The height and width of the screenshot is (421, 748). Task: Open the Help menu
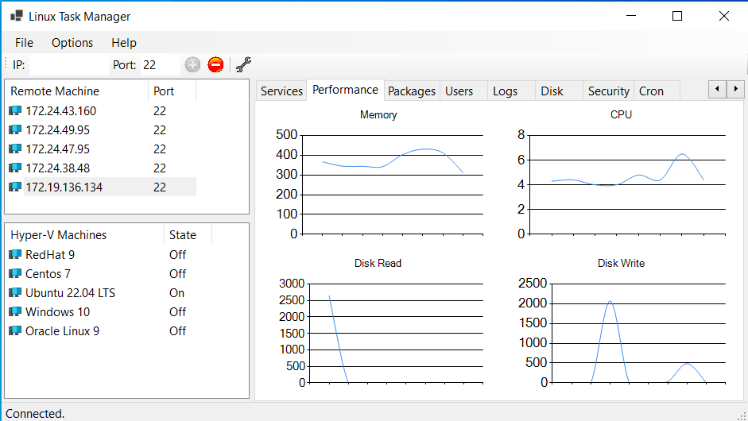point(124,43)
